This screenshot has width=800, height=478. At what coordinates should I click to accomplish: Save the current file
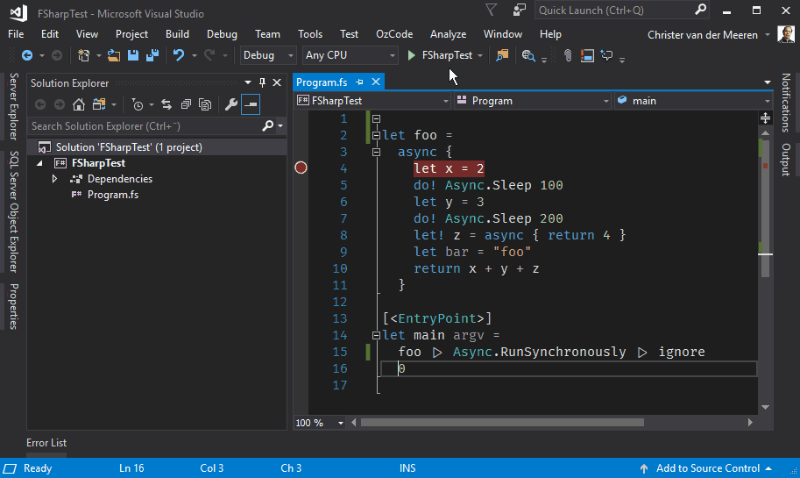click(132, 55)
